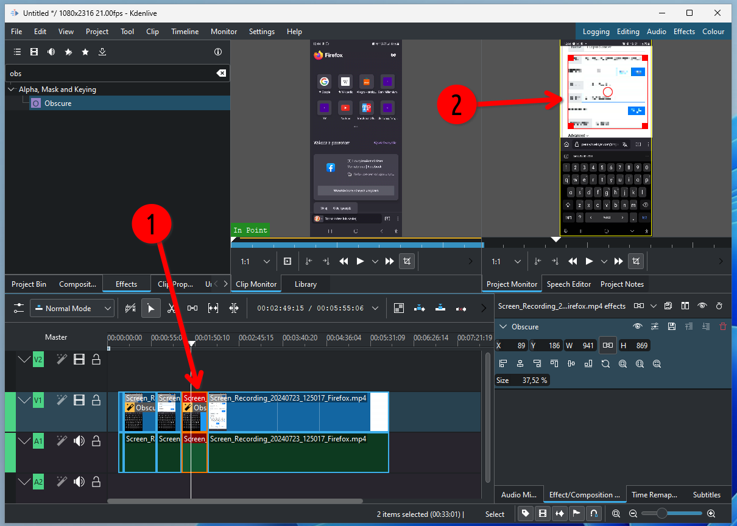
Task: Switch to the Colour workspace layout
Action: coord(713,32)
